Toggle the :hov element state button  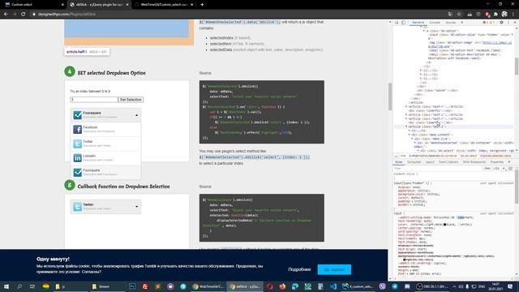487,169
